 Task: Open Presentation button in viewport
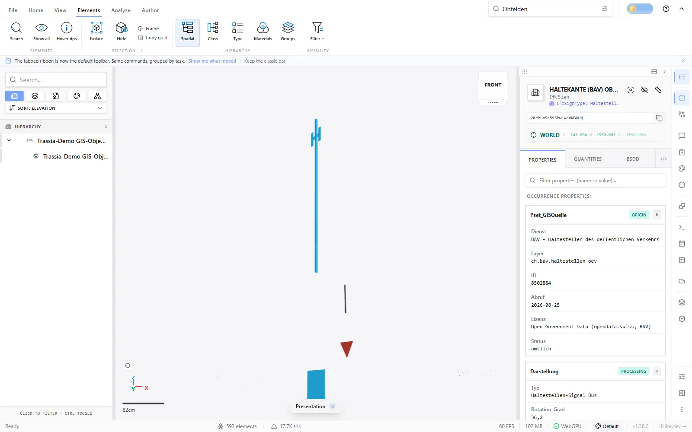tap(315, 407)
